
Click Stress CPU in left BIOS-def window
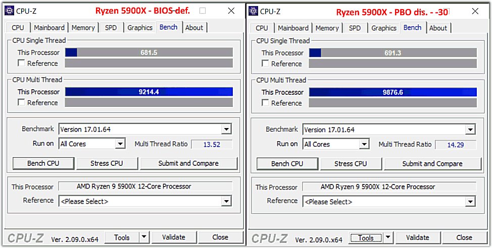(x=107, y=163)
